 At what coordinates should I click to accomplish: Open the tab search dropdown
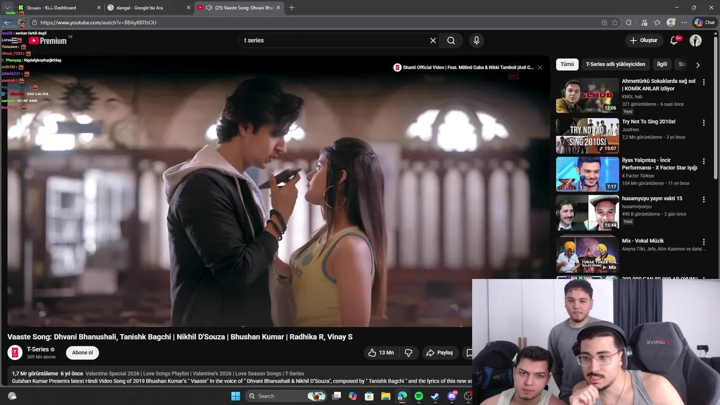click(7, 8)
